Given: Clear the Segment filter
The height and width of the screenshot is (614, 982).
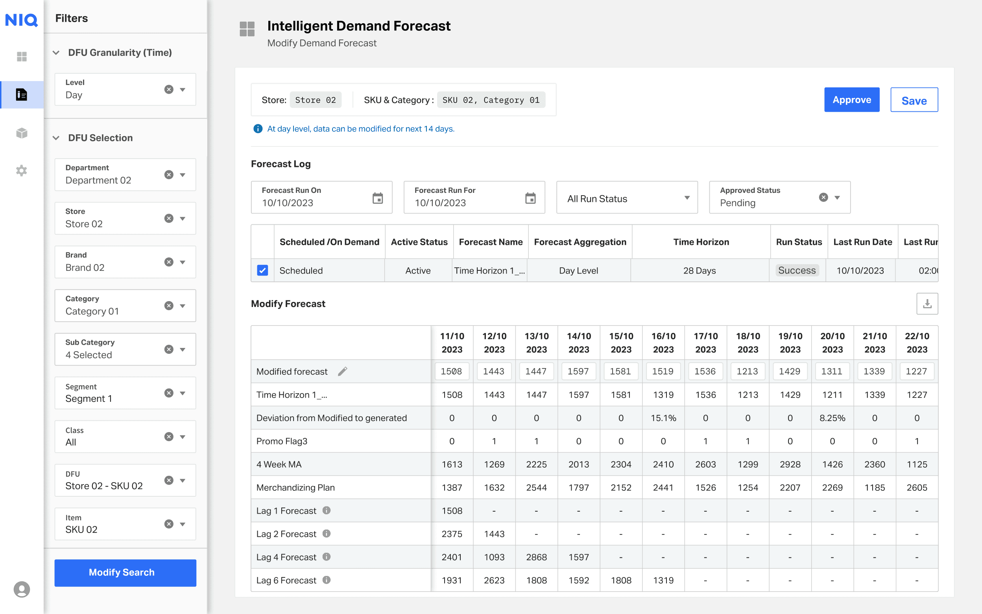Looking at the screenshot, I should pos(169,393).
